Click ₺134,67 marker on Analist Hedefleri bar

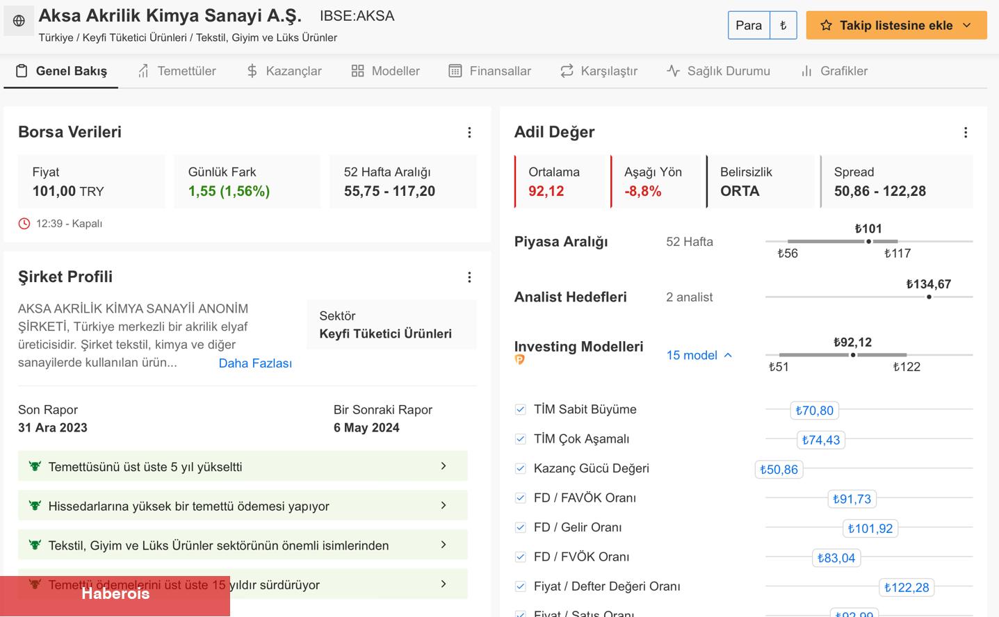coord(929,297)
